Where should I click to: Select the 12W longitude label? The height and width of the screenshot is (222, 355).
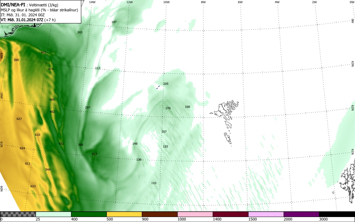[129, 2]
